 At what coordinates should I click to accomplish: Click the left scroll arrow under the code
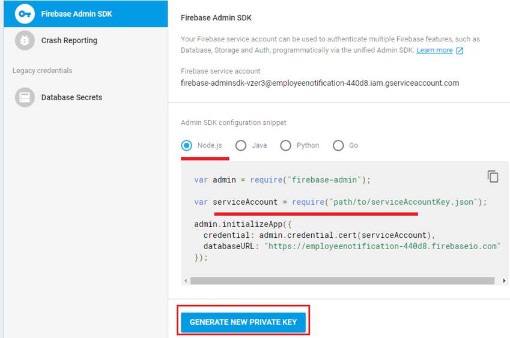pos(186,281)
